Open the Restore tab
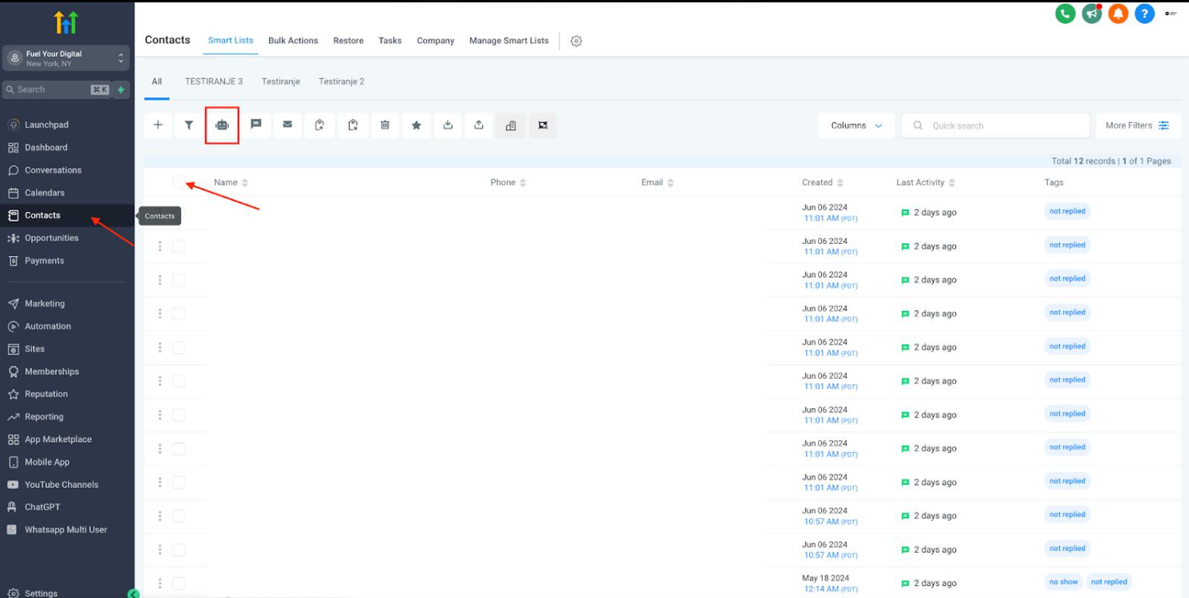 pyautogui.click(x=348, y=41)
